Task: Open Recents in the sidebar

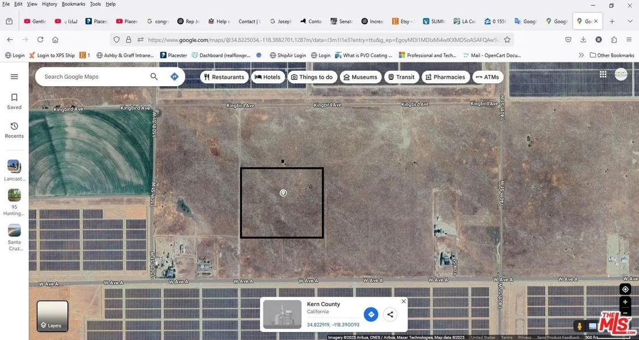Action: 14,130
